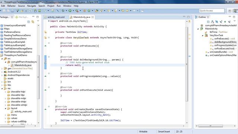Screen dimensions: 238x134
Task: Switch to the activity_main.xml editor tab
Action: (x=56, y=17)
